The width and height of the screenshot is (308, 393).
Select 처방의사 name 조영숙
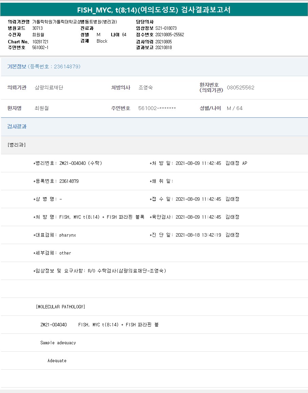click(146, 88)
